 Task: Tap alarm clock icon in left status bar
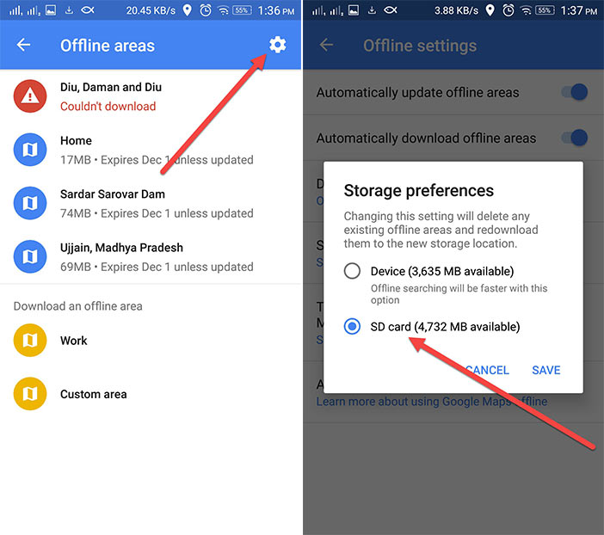206,10
